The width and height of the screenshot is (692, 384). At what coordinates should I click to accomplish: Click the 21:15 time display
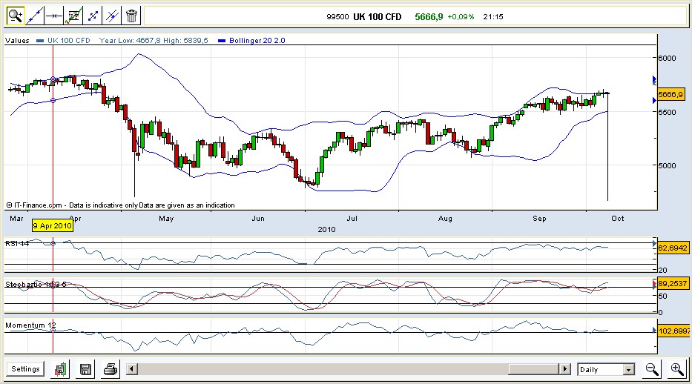[493, 17]
